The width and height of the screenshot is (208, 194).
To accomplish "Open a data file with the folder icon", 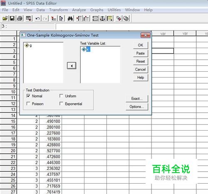I will [5, 18].
